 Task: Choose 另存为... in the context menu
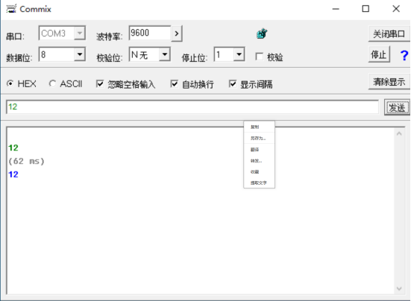point(259,138)
